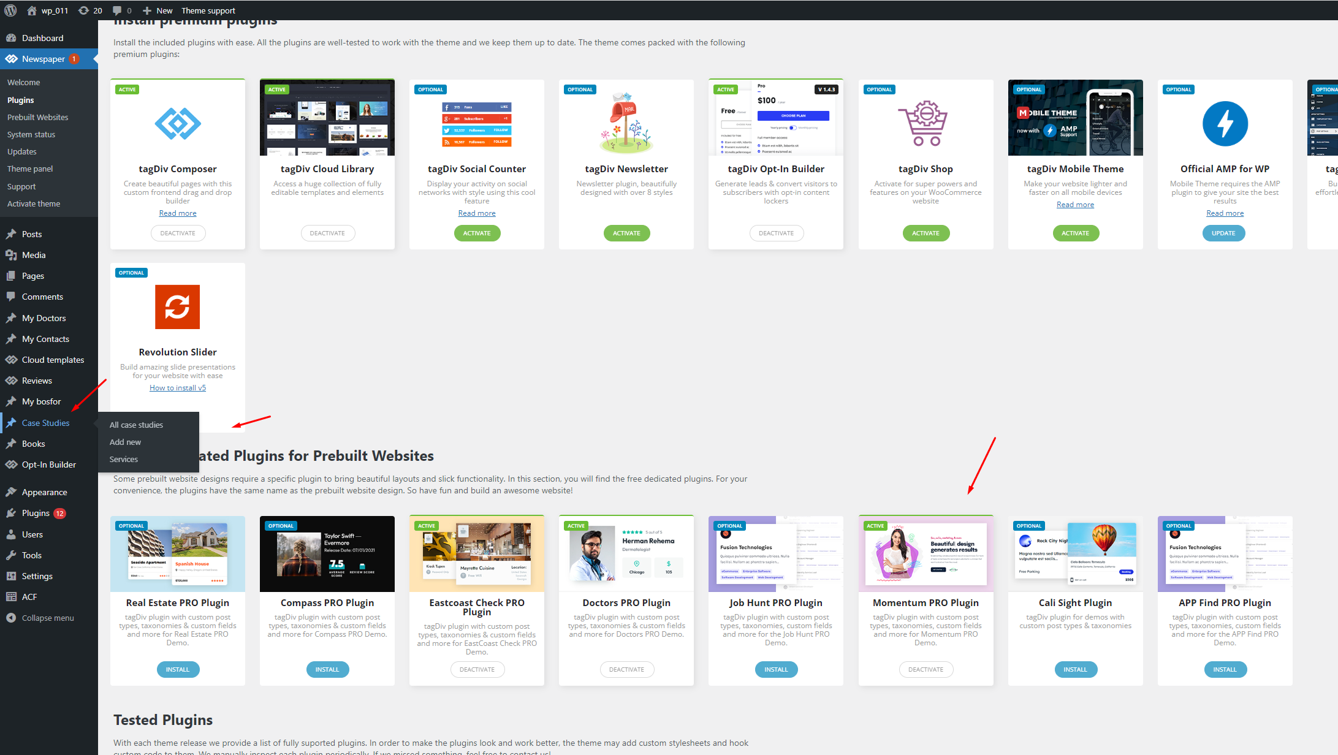Click the Books pin icon
The height and width of the screenshot is (755, 1338).
click(11, 444)
